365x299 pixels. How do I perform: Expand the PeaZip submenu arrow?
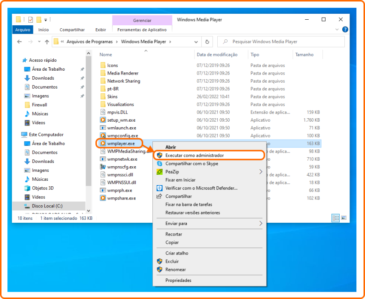tap(261, 172)
